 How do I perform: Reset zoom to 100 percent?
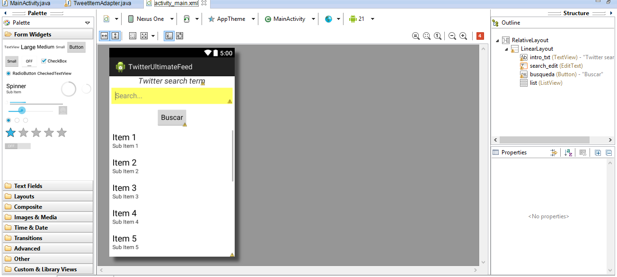coord(438,36)
